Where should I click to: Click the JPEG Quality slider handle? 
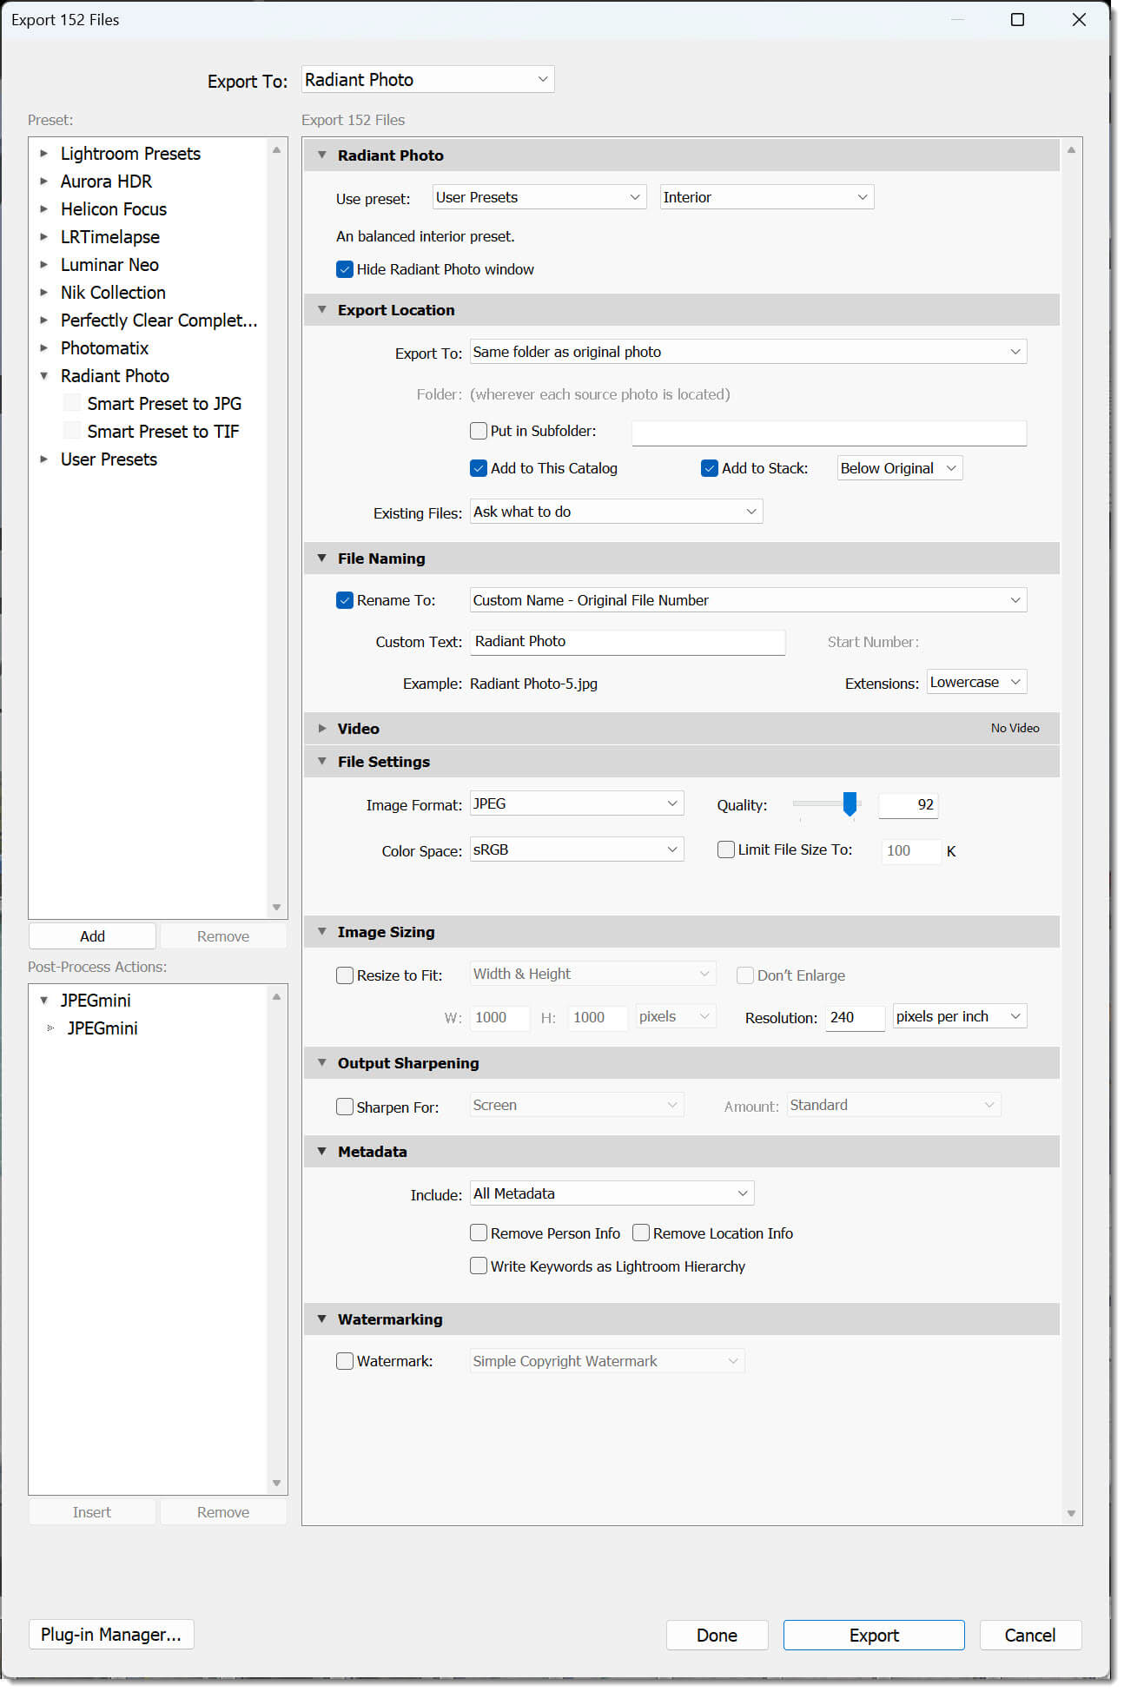(x=850, y=804)
